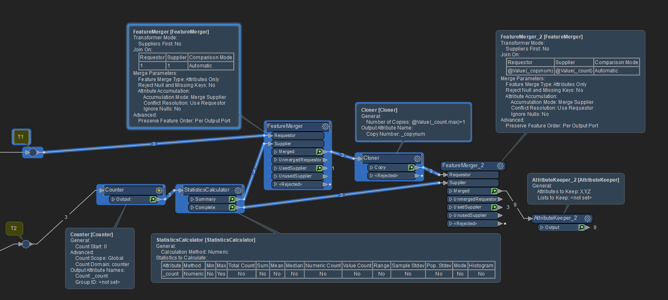Screen dimensions: 668x300
Task: Expand FeatureMerger UsedSupplier port attributes
Action: click(x=276, y=168)
